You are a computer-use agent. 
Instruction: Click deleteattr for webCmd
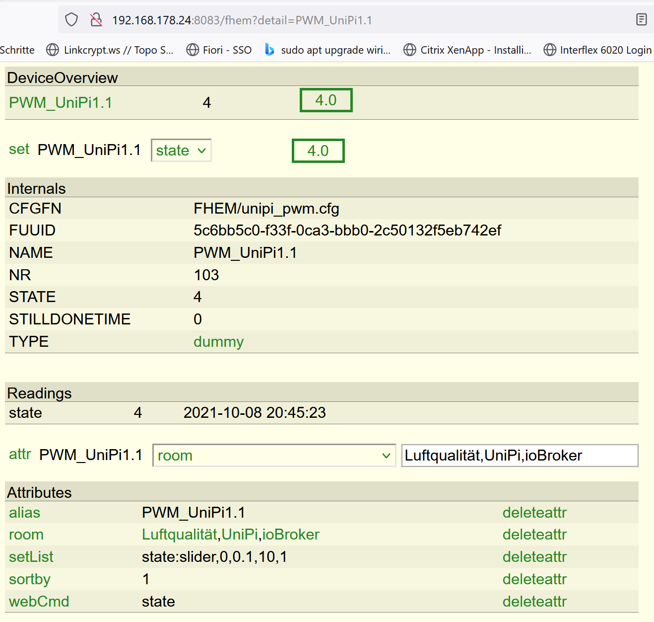coord(534,602)
